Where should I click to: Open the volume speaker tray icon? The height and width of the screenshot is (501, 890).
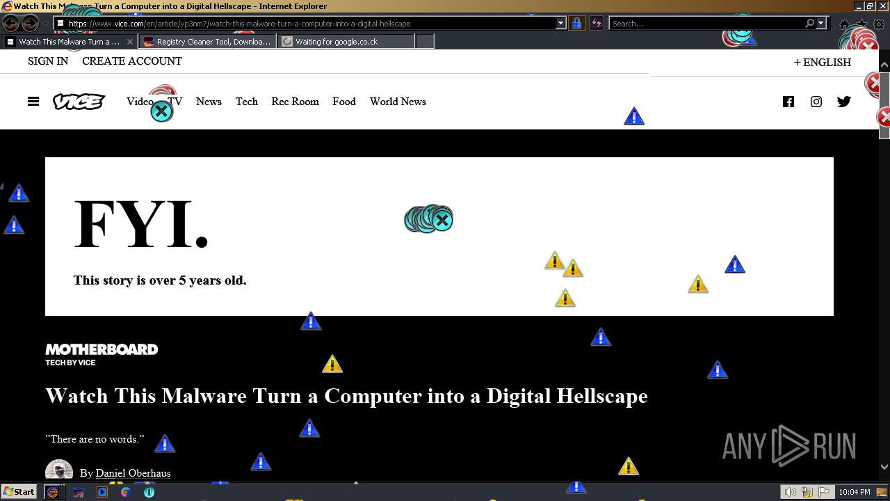(791, 492)
